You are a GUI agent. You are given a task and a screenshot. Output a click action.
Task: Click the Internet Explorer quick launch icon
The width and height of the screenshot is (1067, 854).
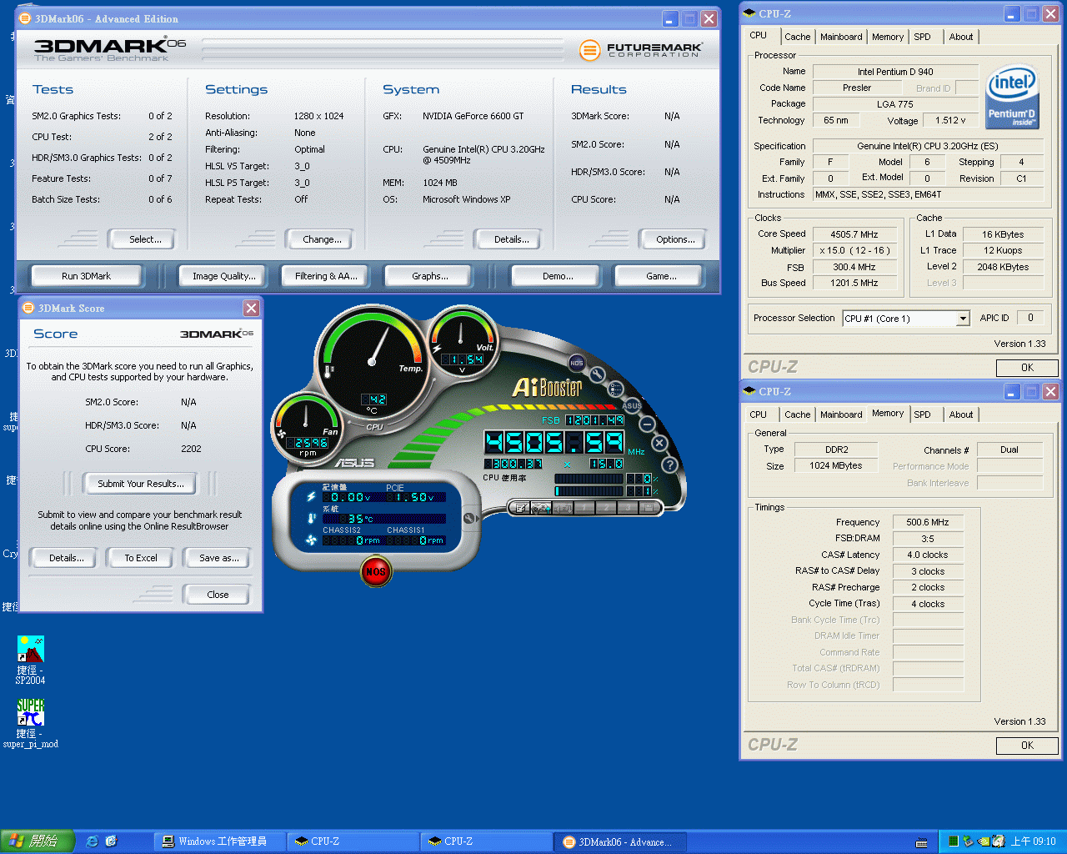pyautogui.click(x=93, y=841)
